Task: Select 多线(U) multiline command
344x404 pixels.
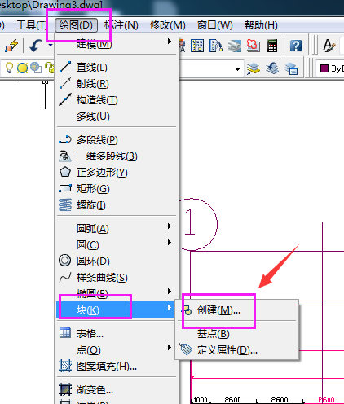Action: (x=117, y=116)
